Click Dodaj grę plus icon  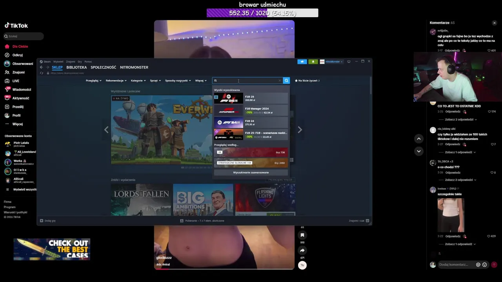pos(42,221)
